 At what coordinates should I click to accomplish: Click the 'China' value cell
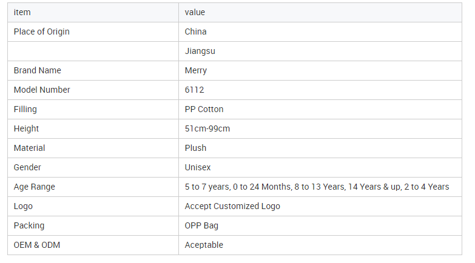point(320,32)
